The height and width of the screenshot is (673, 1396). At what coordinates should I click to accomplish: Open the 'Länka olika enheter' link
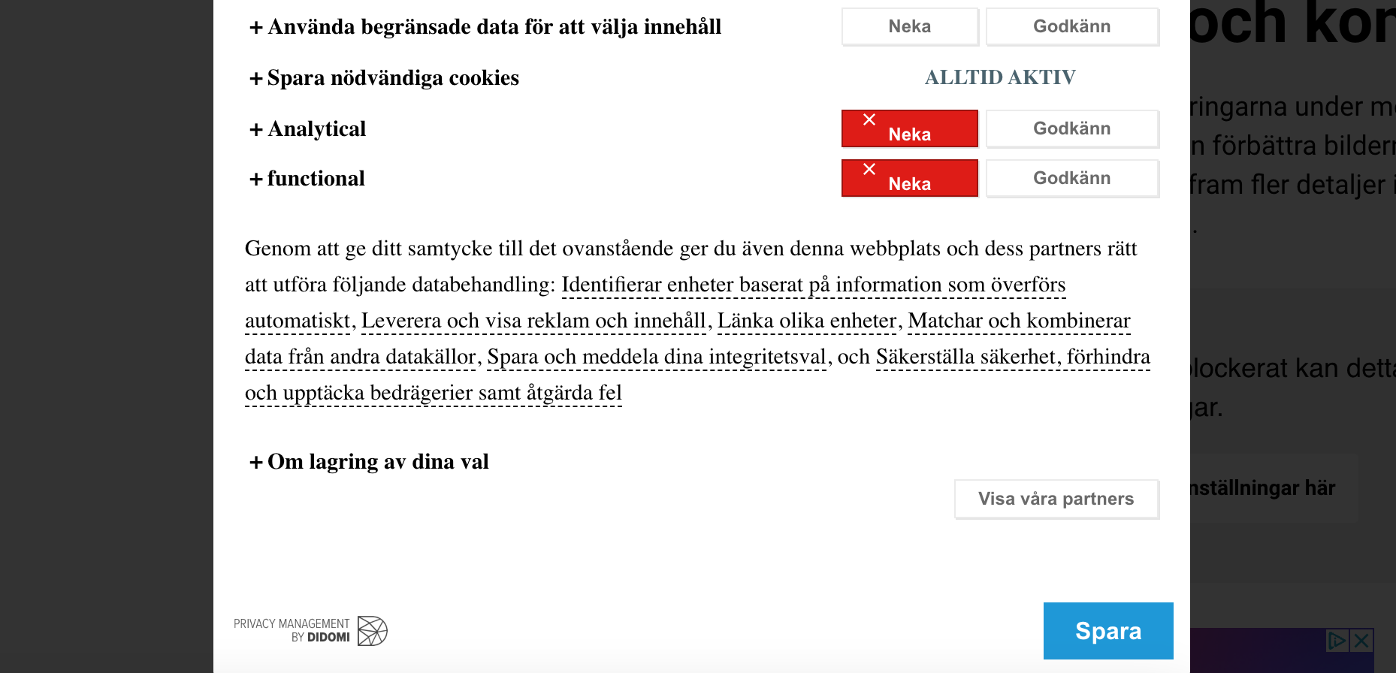[x=807, y=321]
